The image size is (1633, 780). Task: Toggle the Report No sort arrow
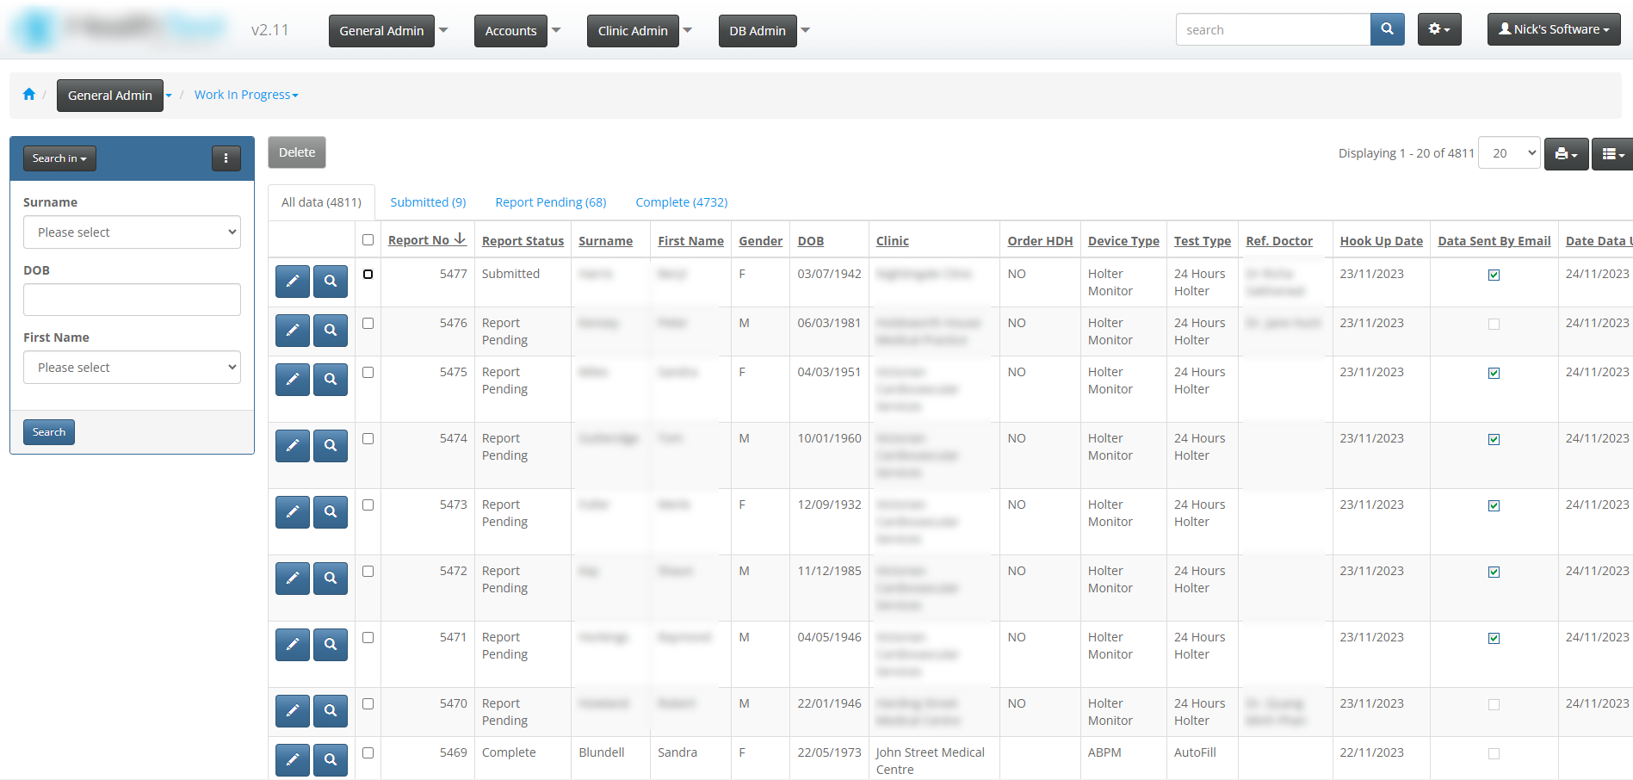point(461,238)
